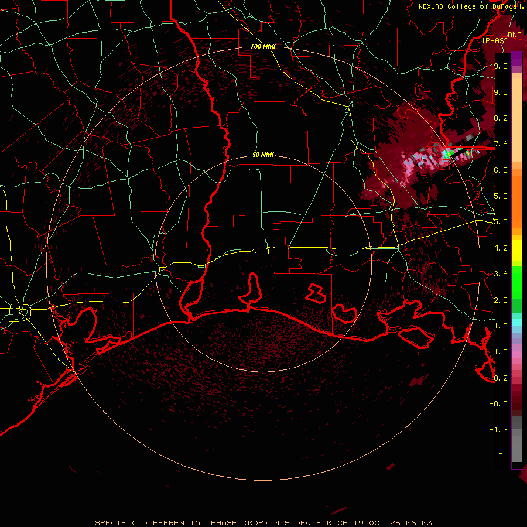
Task: Pick the peach swatch beside 8.2
Action: click(x=517, y=121)
